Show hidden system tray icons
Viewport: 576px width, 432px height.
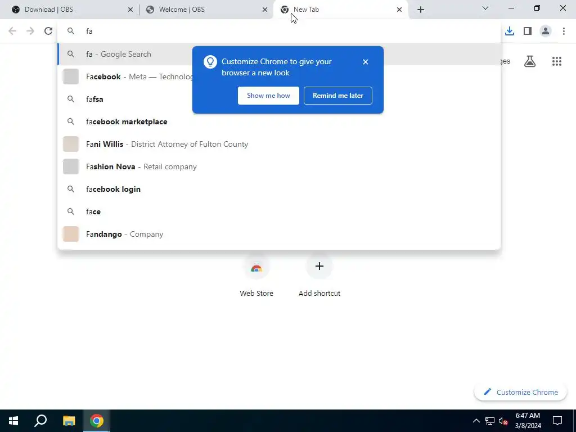point(476,421)
